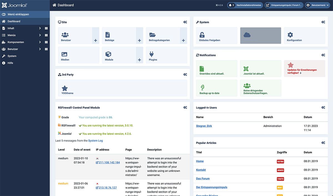
Task: Open the Komponenten dashboard grid icon
Action: 46,42
